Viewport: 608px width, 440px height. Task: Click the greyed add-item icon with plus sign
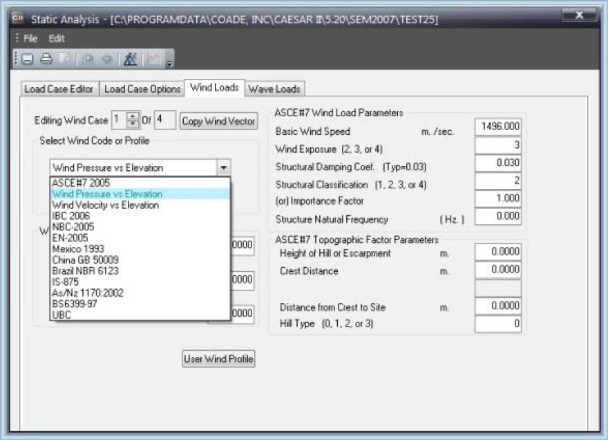[88, 59]
